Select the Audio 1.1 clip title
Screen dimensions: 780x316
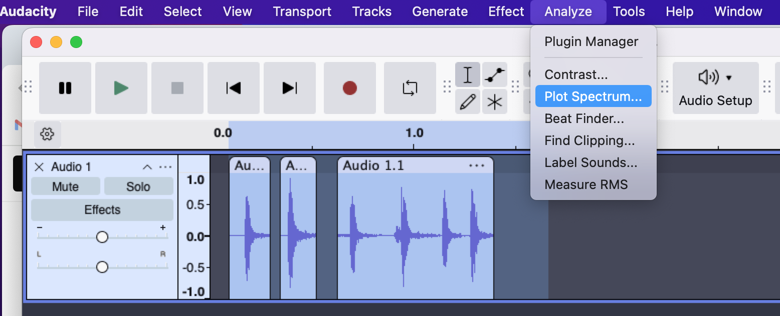point(373,165)
